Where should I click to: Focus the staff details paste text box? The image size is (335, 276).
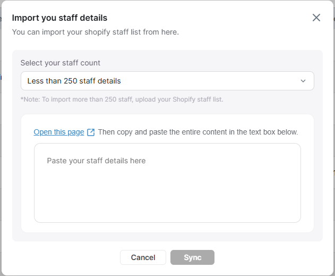tap(167, 182)
